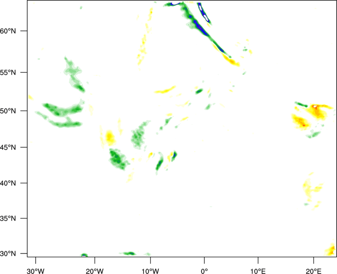The width and height of the screenshot is (337, 274).
Task: Click the 35°N latitude label
Action: [x=8, y=218]
